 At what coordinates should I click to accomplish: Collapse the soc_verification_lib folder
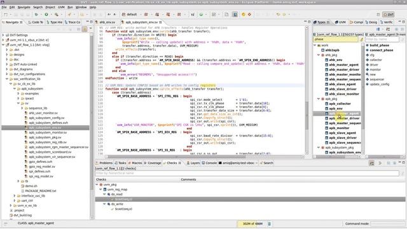7,79
